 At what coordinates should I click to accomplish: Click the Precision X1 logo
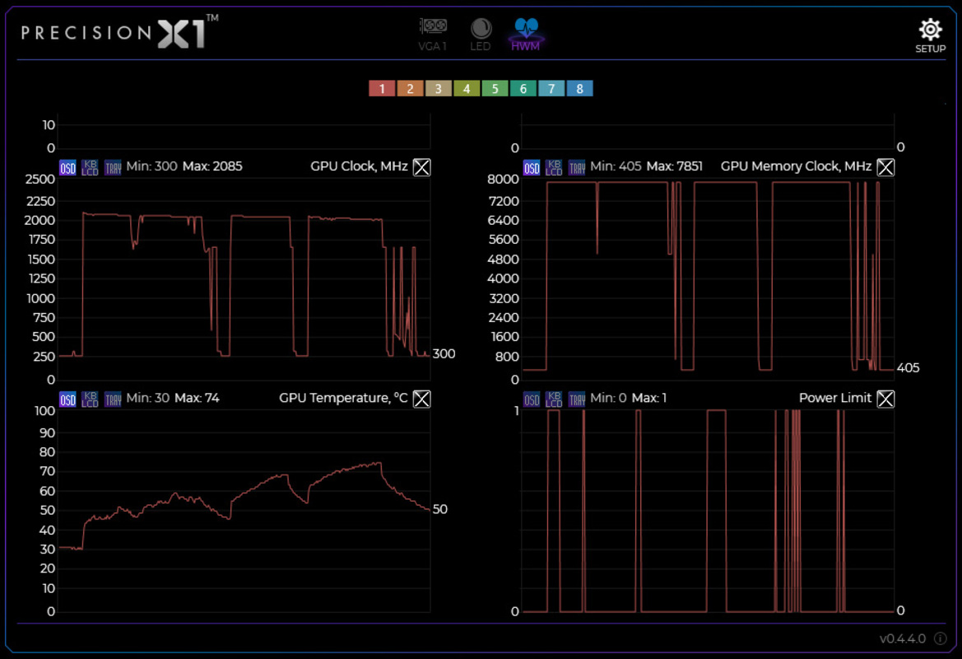(x=119, y=32)
